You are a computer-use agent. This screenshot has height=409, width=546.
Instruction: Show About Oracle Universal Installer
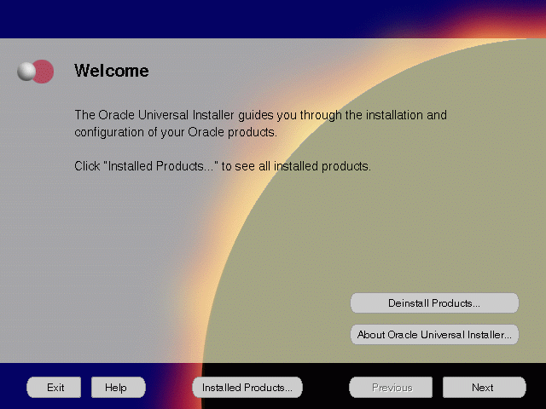434,335
